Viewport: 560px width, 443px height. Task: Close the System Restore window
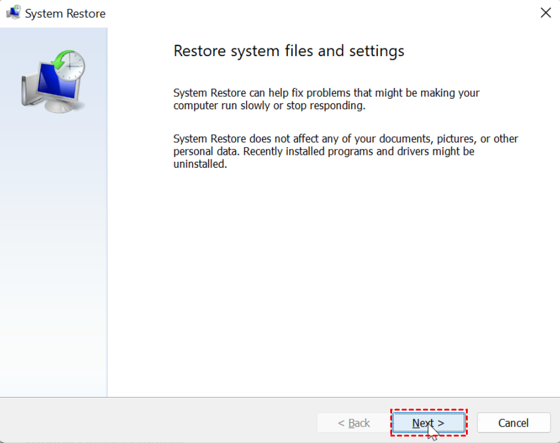point(545,13)
